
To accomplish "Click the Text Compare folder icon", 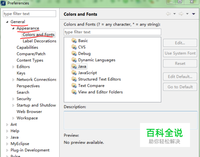I will click(x=74, y=85).
